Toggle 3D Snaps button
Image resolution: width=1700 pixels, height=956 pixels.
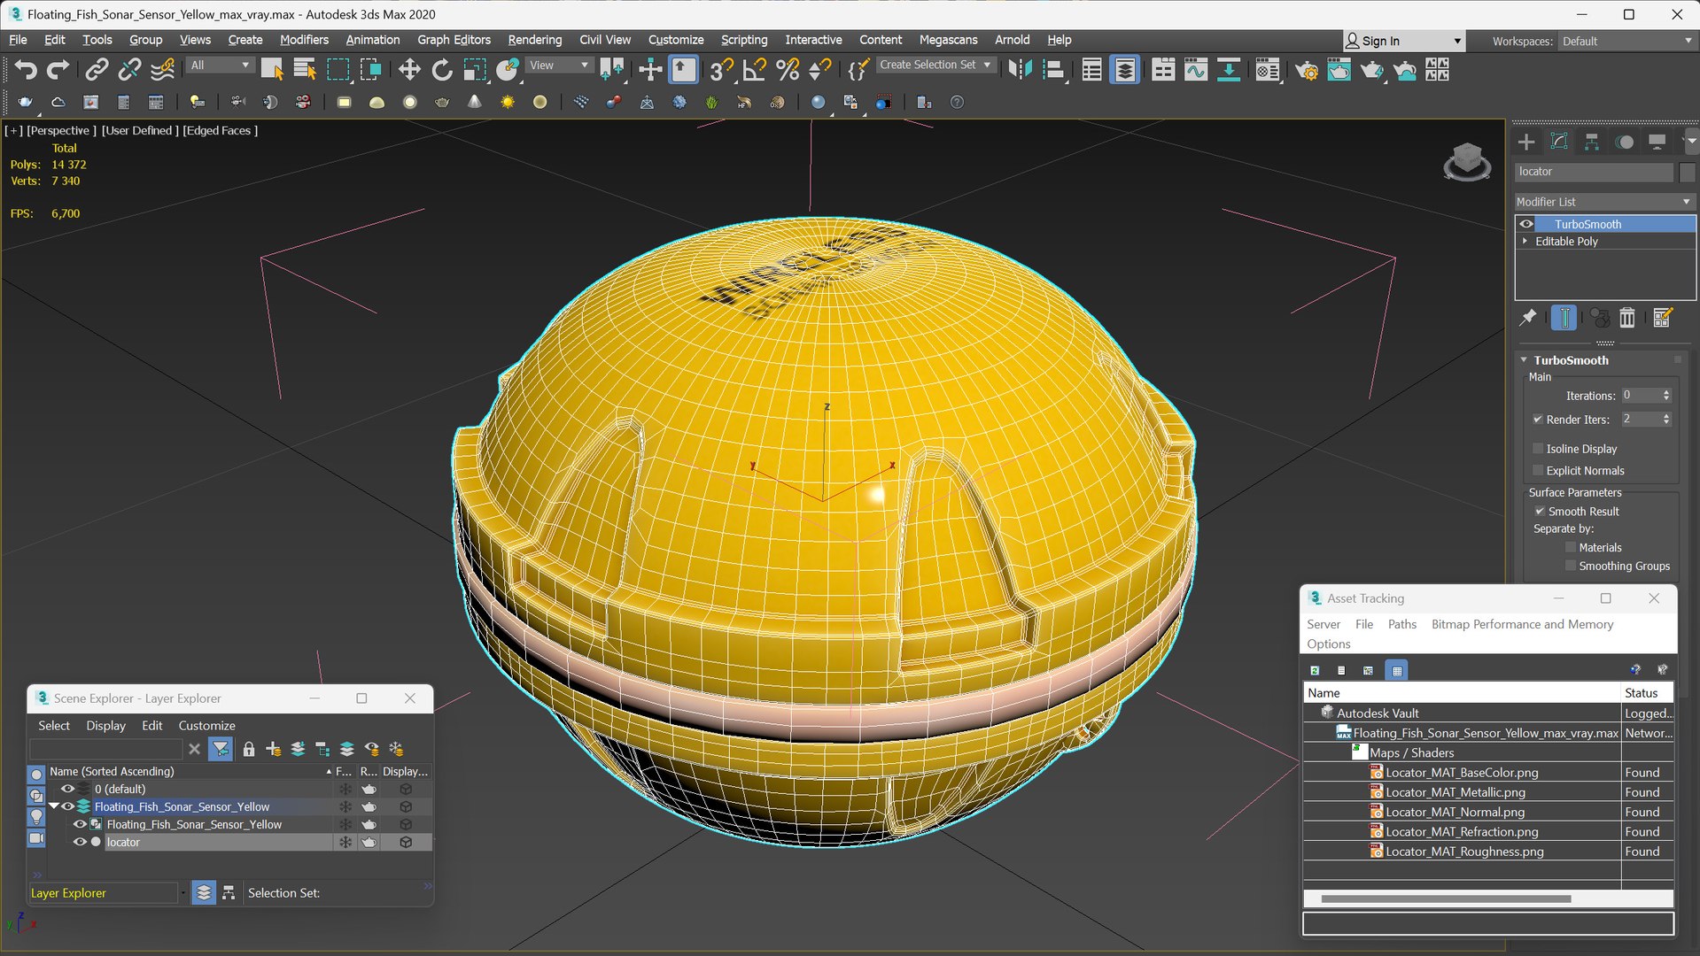coord(721,69)
